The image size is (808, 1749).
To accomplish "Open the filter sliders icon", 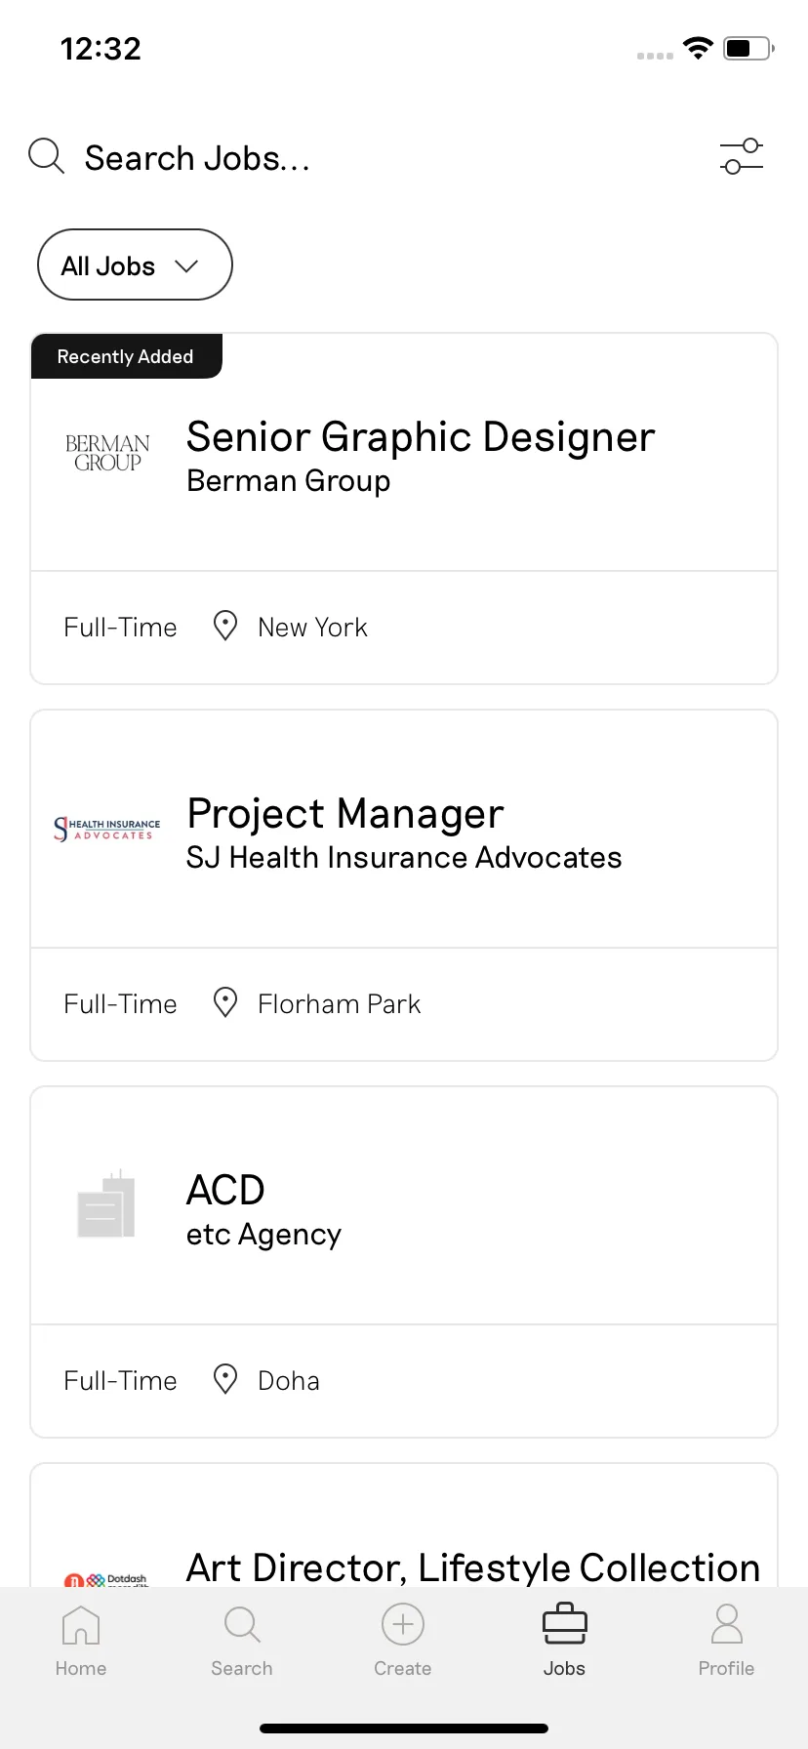I will click(x=742, y=156).
